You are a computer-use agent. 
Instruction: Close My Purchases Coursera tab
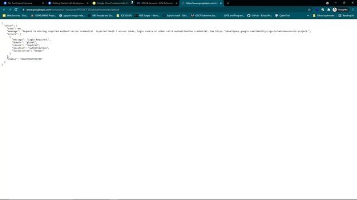click(43, 3)
